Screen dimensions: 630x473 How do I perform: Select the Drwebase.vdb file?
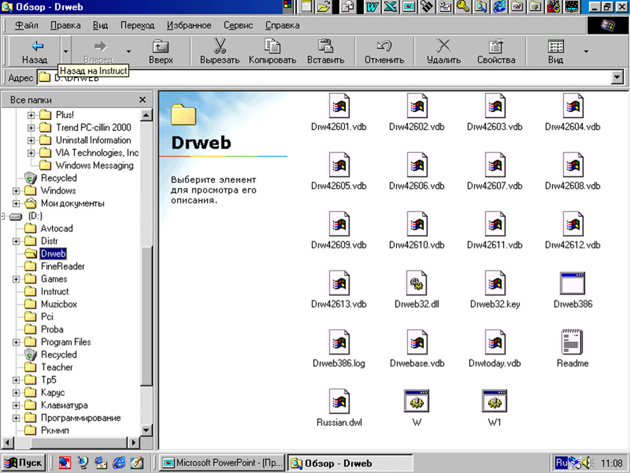click(x=417, y=349)
